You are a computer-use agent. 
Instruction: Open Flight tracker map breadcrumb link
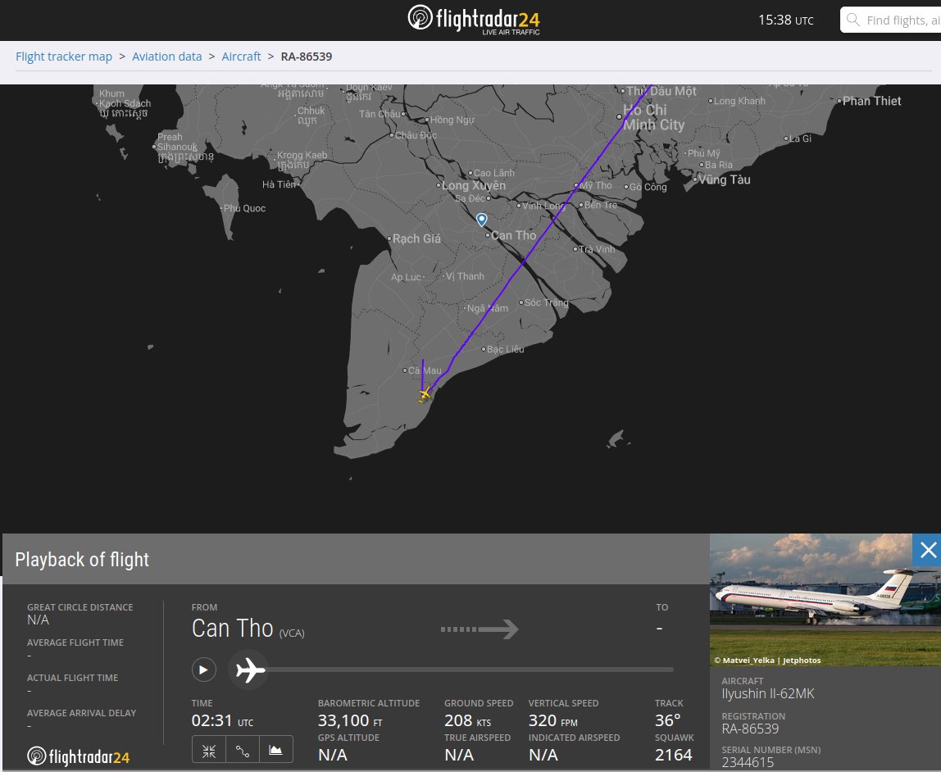point(64,57)
